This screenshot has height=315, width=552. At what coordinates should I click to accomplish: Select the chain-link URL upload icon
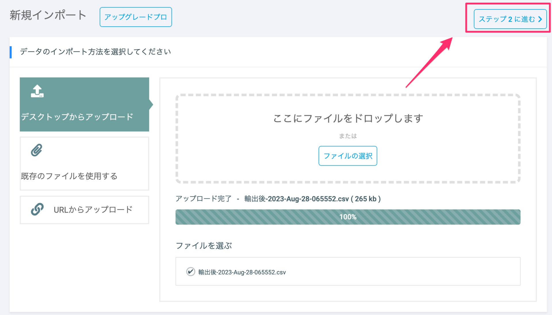point(38,209)
